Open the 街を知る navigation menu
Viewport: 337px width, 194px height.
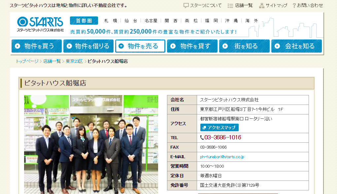tap(244, 46)
